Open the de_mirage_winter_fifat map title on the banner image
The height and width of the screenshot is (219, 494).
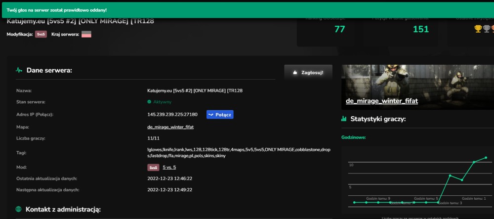[x=382, y=101]
